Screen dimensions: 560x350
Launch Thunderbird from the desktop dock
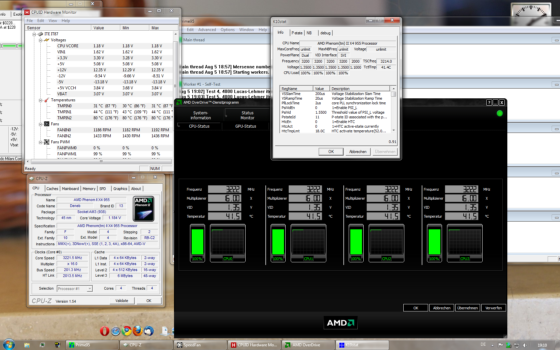point(149,331)
